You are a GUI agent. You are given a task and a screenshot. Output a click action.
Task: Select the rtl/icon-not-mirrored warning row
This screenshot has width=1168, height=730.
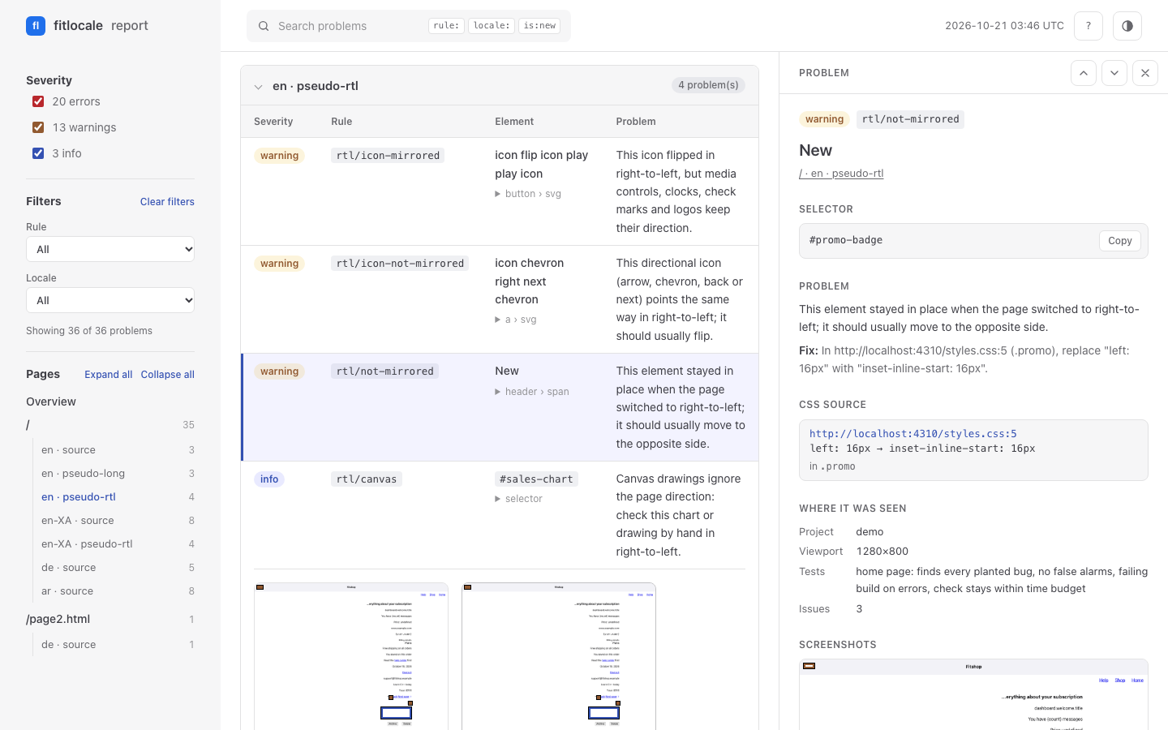tap(500, 299)
